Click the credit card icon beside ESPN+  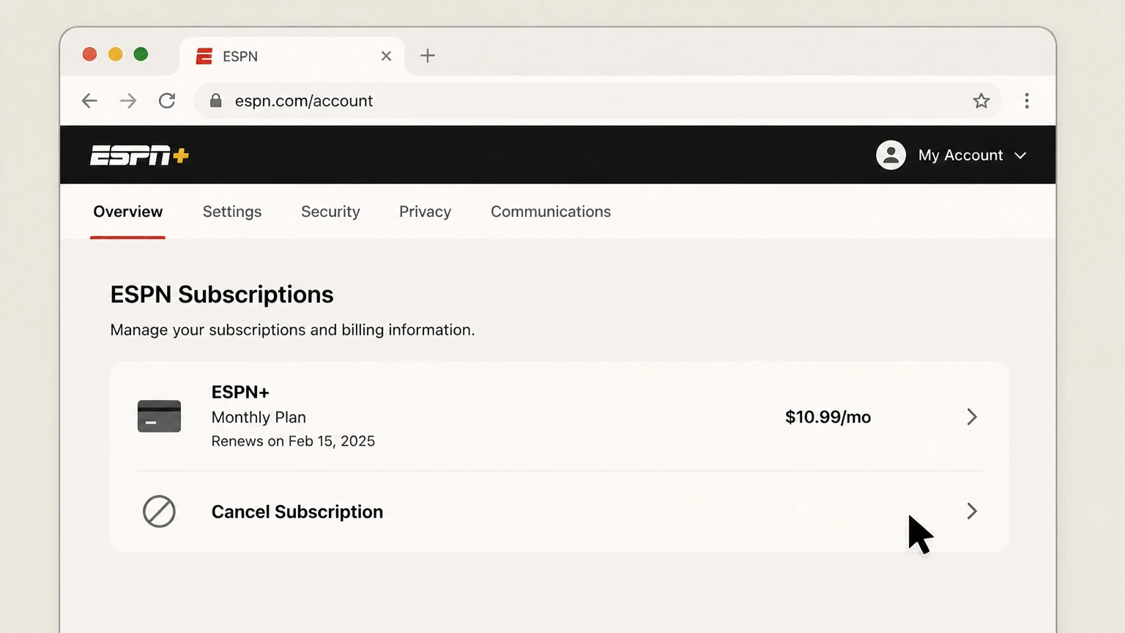(x=159, y=416)
